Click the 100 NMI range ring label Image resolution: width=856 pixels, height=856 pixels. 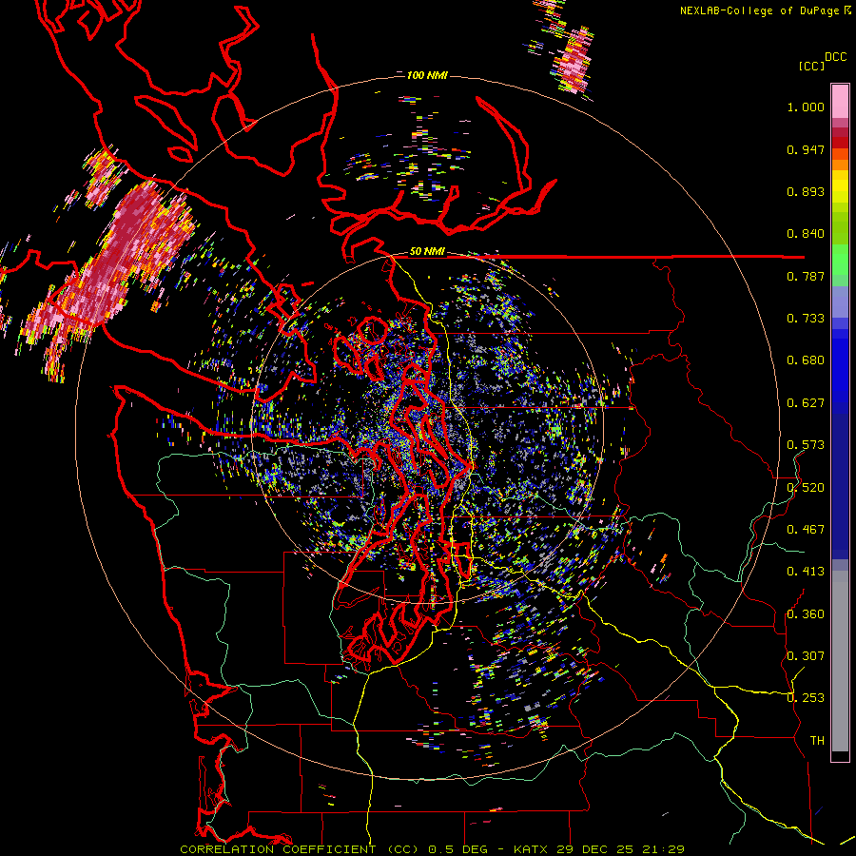tap(427, 75)
